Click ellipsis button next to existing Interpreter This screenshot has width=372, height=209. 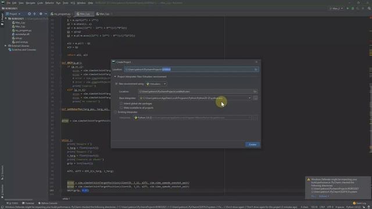coord(255,117)
